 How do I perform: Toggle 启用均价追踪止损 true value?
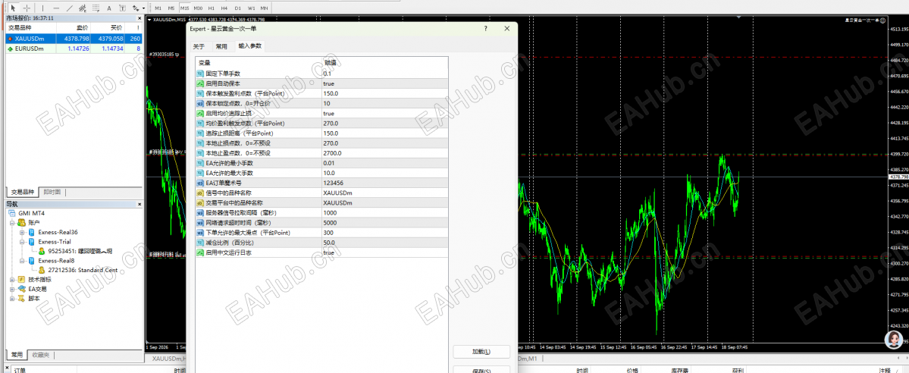385,113
